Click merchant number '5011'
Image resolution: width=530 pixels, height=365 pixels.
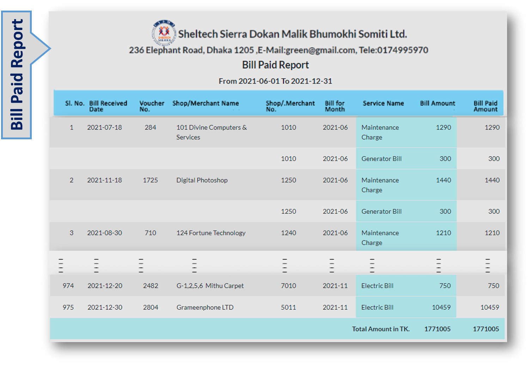pos(288,307)
